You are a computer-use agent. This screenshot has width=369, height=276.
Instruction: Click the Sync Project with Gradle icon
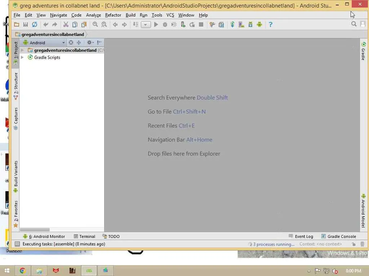tap(232, 24)
